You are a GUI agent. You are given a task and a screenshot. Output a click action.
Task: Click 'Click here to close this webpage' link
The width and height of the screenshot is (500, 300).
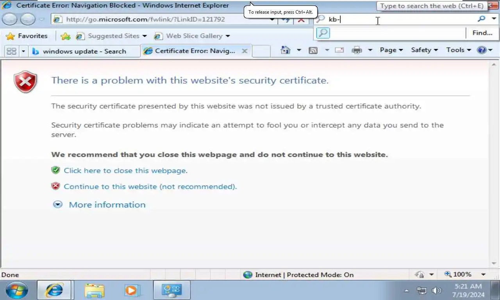tap(125, 171)
